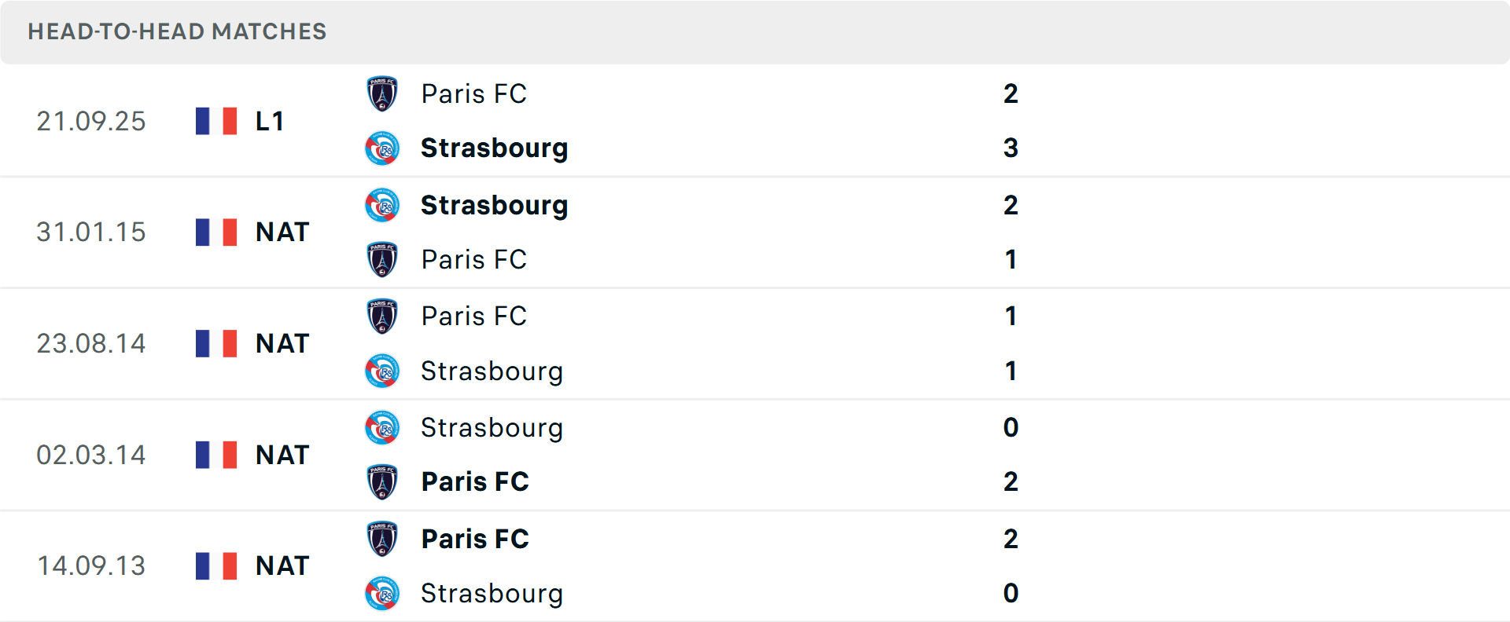This screenshot has width=1510, height=622.
Task: Click the Paris FC crest in the 23.08.14 match
Action: (x=382, y=316)
